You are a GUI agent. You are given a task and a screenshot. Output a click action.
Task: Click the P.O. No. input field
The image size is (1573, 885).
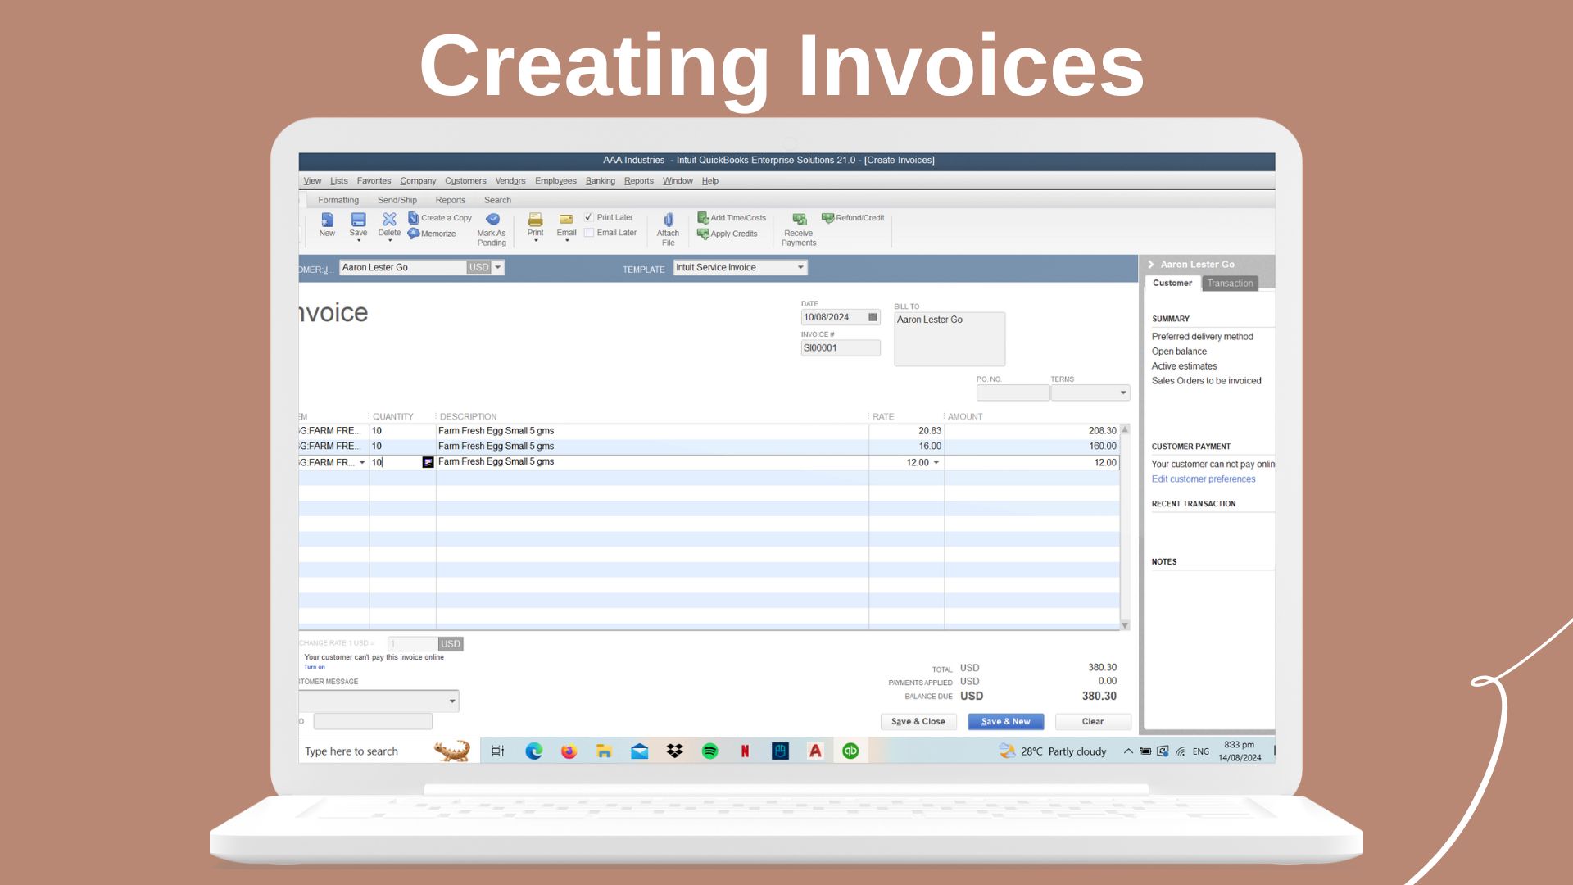click(1013, 393)
